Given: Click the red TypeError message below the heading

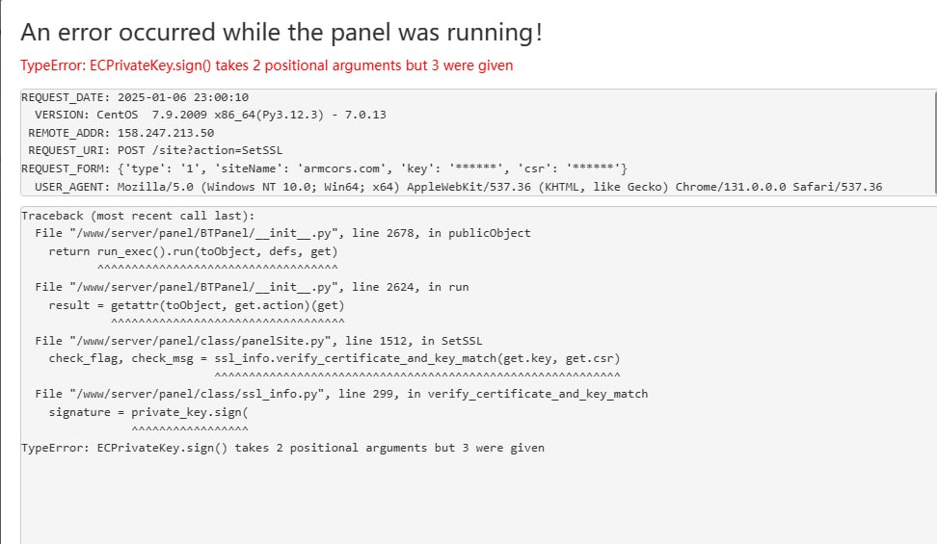Looking at the screenshot, I should point(266,65).
